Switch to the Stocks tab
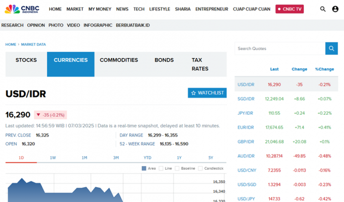Image resolution: width=344 pixels, height=202 pixels. pyautogui.click(x=26, y=60)
